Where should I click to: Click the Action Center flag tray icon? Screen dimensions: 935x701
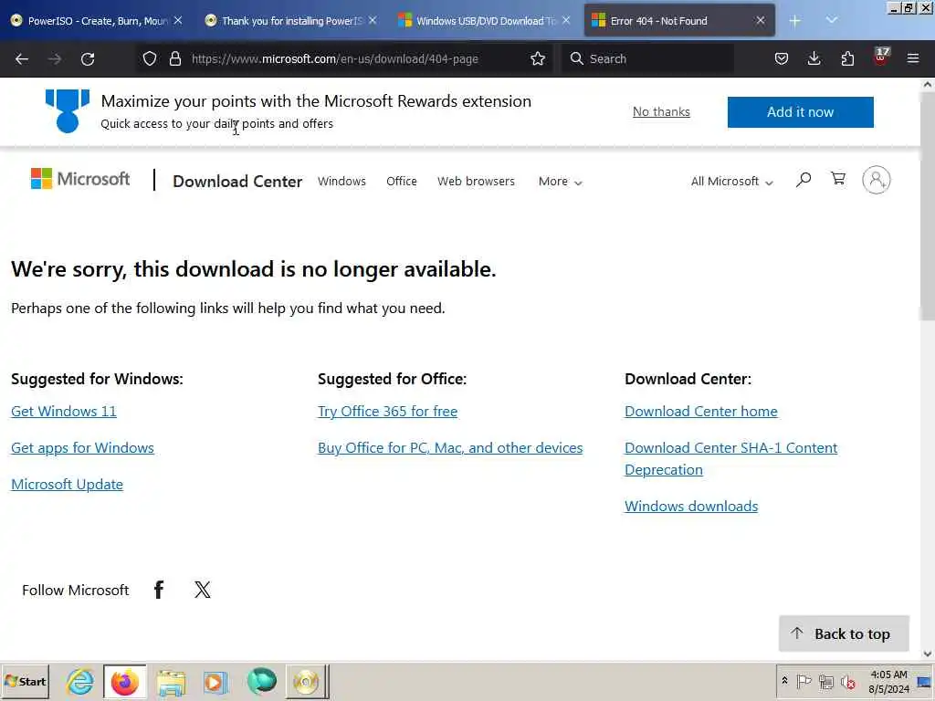click(804, 681)
